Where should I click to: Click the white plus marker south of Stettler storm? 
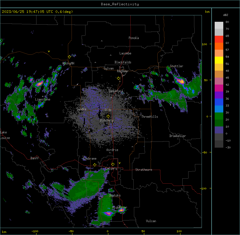pyautogui.click(x=170, y=105)
